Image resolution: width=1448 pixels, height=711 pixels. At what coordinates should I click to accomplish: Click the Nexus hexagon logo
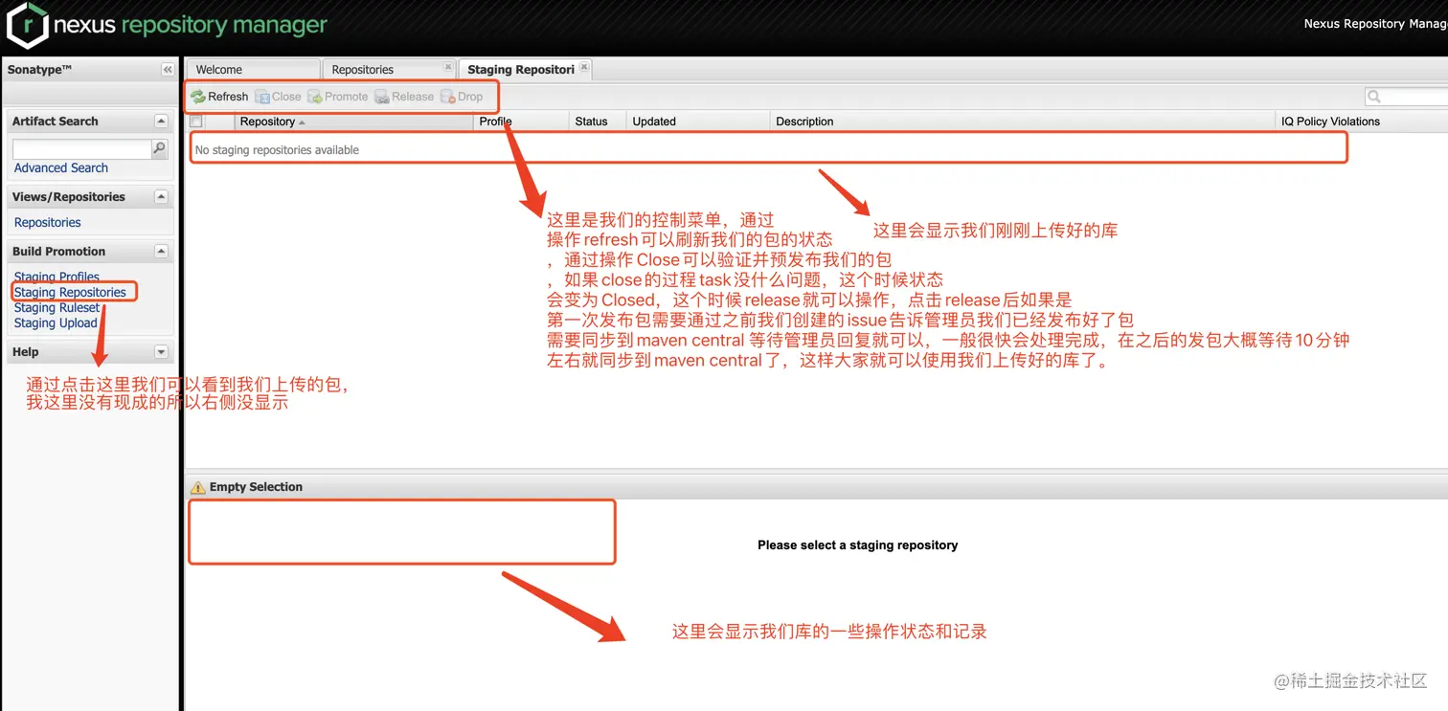tap(27, 25)
